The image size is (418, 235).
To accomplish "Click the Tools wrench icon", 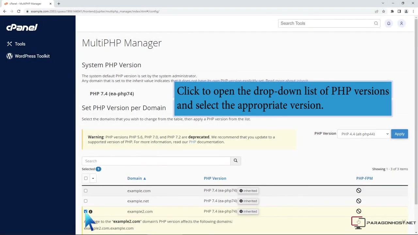I will coord(9,44).
